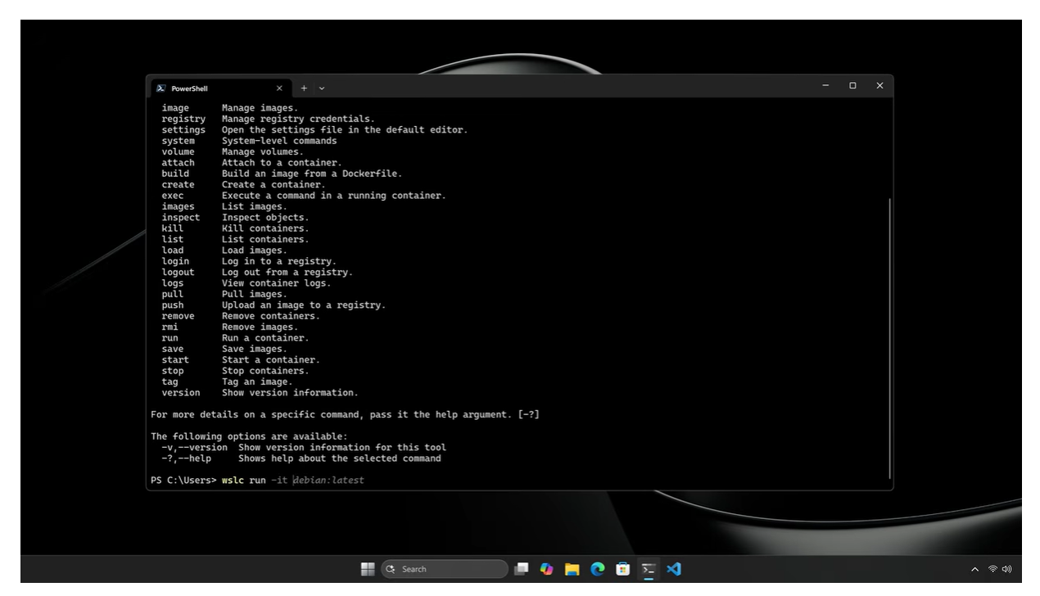Click the 'PS C:\Users>' prompt
The width and height of the screenshot is (1040, 596).
(x=183, y=480)
